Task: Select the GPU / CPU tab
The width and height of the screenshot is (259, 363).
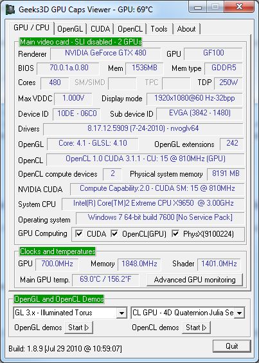Action: (31, 28)
